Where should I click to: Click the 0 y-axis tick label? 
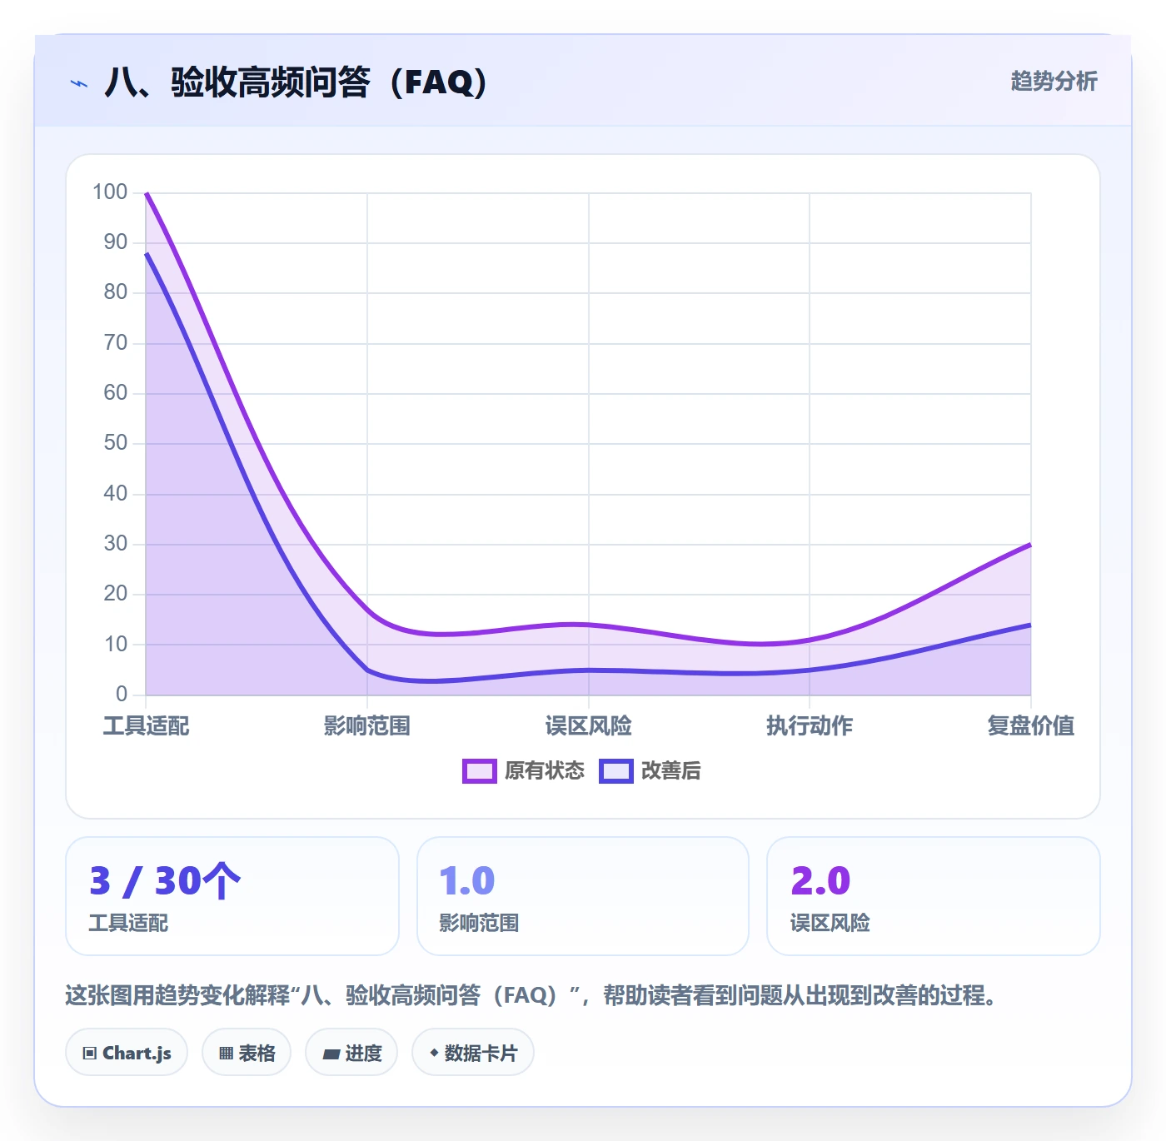(x=122, y=694)
